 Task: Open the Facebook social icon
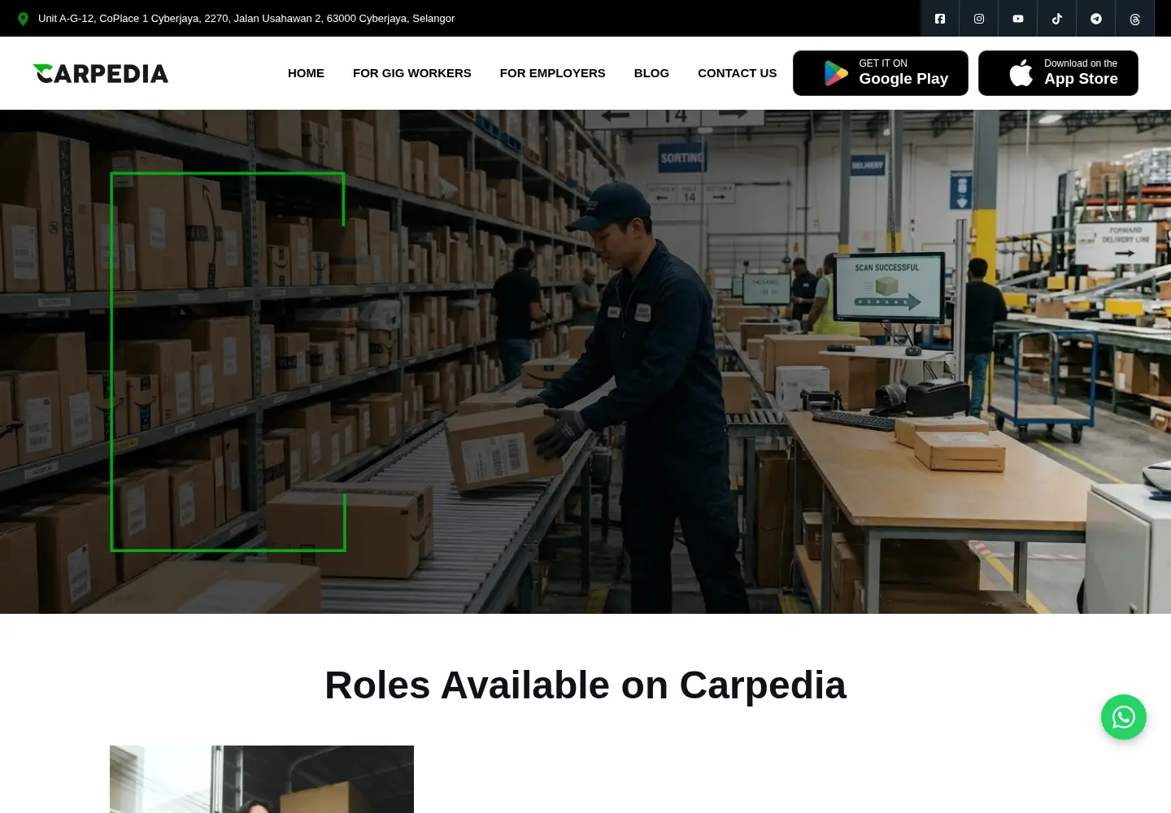(940, 19)
